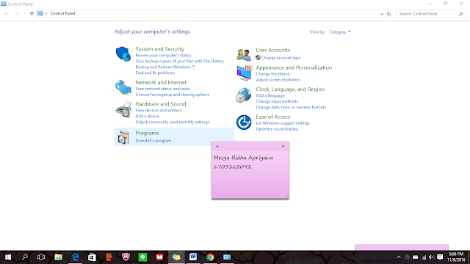This screenshot has width=470, height=264.
Task: Open the Windows Store taskbar icon
Action: coord(92,257)
